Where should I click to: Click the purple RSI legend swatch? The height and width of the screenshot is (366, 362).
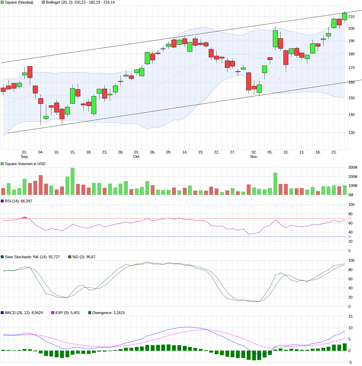point(2,201)
